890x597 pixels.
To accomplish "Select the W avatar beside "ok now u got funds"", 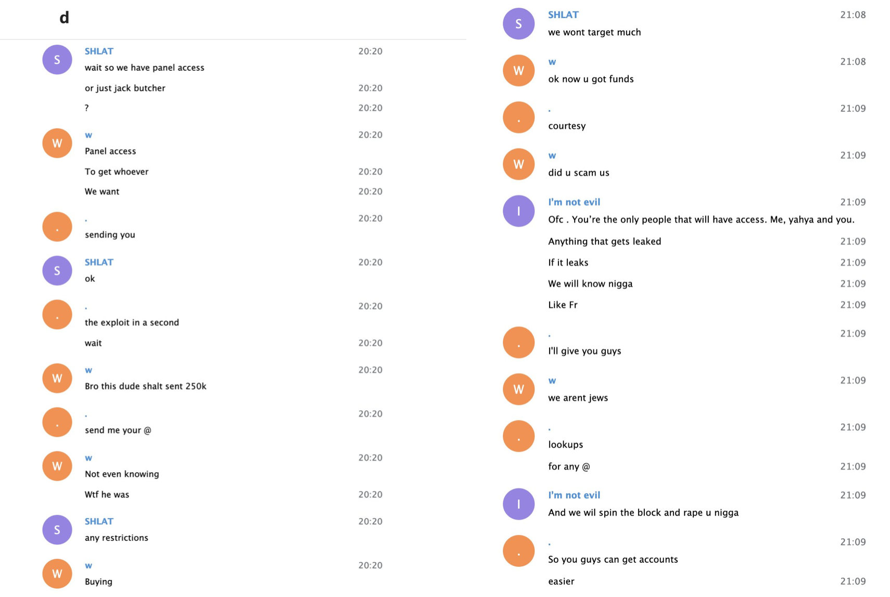I will [x=518, y=70].
